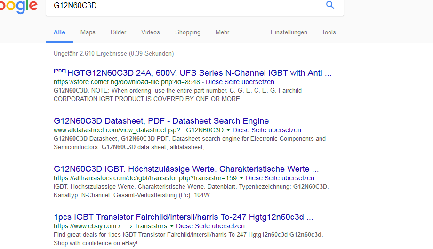Screen dimensions: 433x249
Task: Expand dropdown arrow next to alldatasheet URL
Action: pos(228,130)
